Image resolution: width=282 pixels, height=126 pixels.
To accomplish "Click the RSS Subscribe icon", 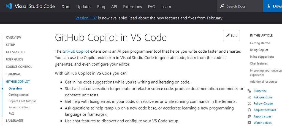I will [249, 91].
